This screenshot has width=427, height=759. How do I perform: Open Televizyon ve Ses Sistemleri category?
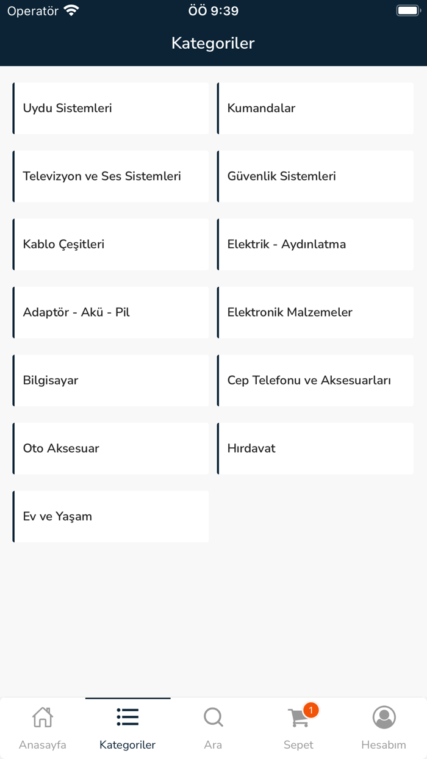click(110, 176)
